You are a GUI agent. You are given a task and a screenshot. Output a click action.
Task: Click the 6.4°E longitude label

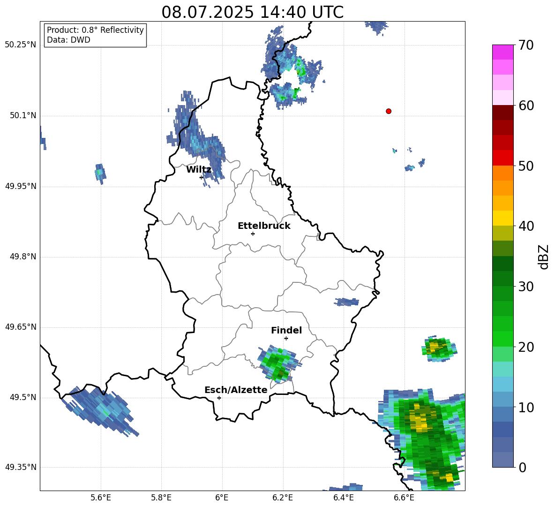click(x=343, y=498)
